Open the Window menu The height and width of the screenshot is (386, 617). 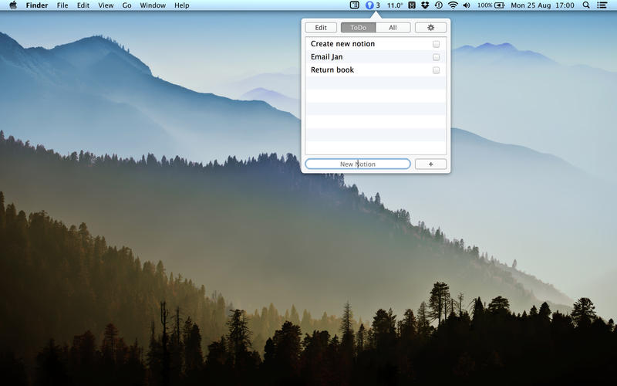pyautogui.click(x=153, y=5)
